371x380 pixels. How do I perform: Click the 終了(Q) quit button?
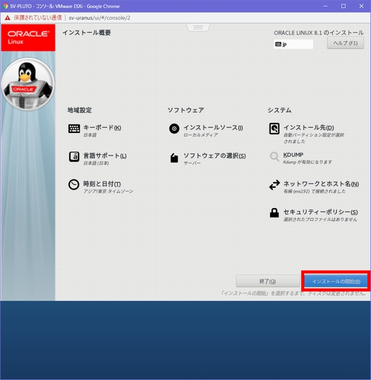click(268, 281)
